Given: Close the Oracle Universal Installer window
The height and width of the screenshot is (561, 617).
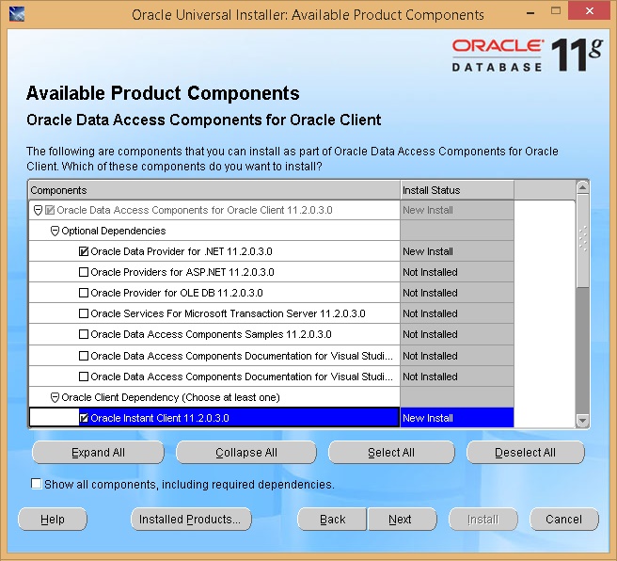Looking at the screenshot, I should 590,11.
